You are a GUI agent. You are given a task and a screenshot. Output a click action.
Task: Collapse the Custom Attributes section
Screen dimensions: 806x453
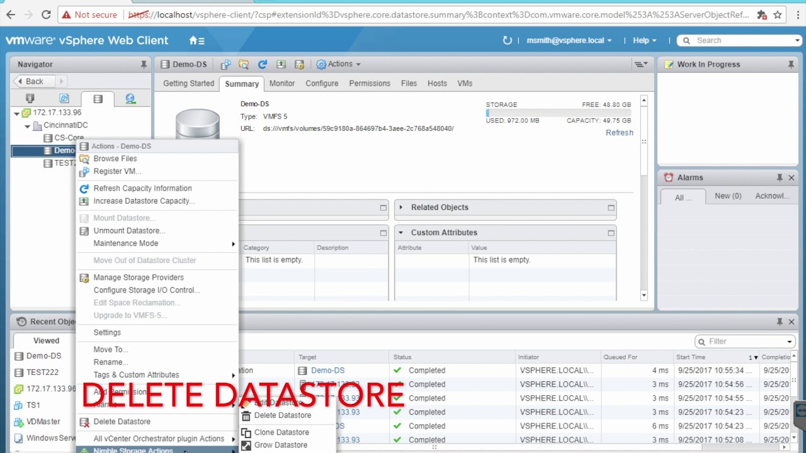[x=401, y=232]
